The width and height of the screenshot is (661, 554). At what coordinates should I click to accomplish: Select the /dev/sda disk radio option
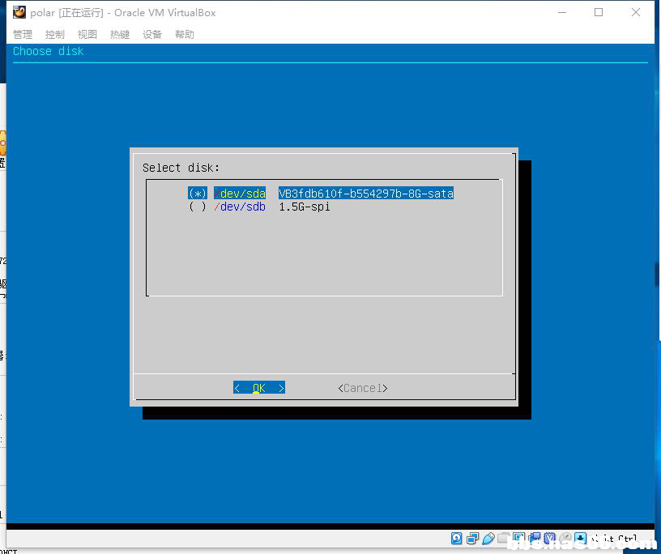point(198,194)
